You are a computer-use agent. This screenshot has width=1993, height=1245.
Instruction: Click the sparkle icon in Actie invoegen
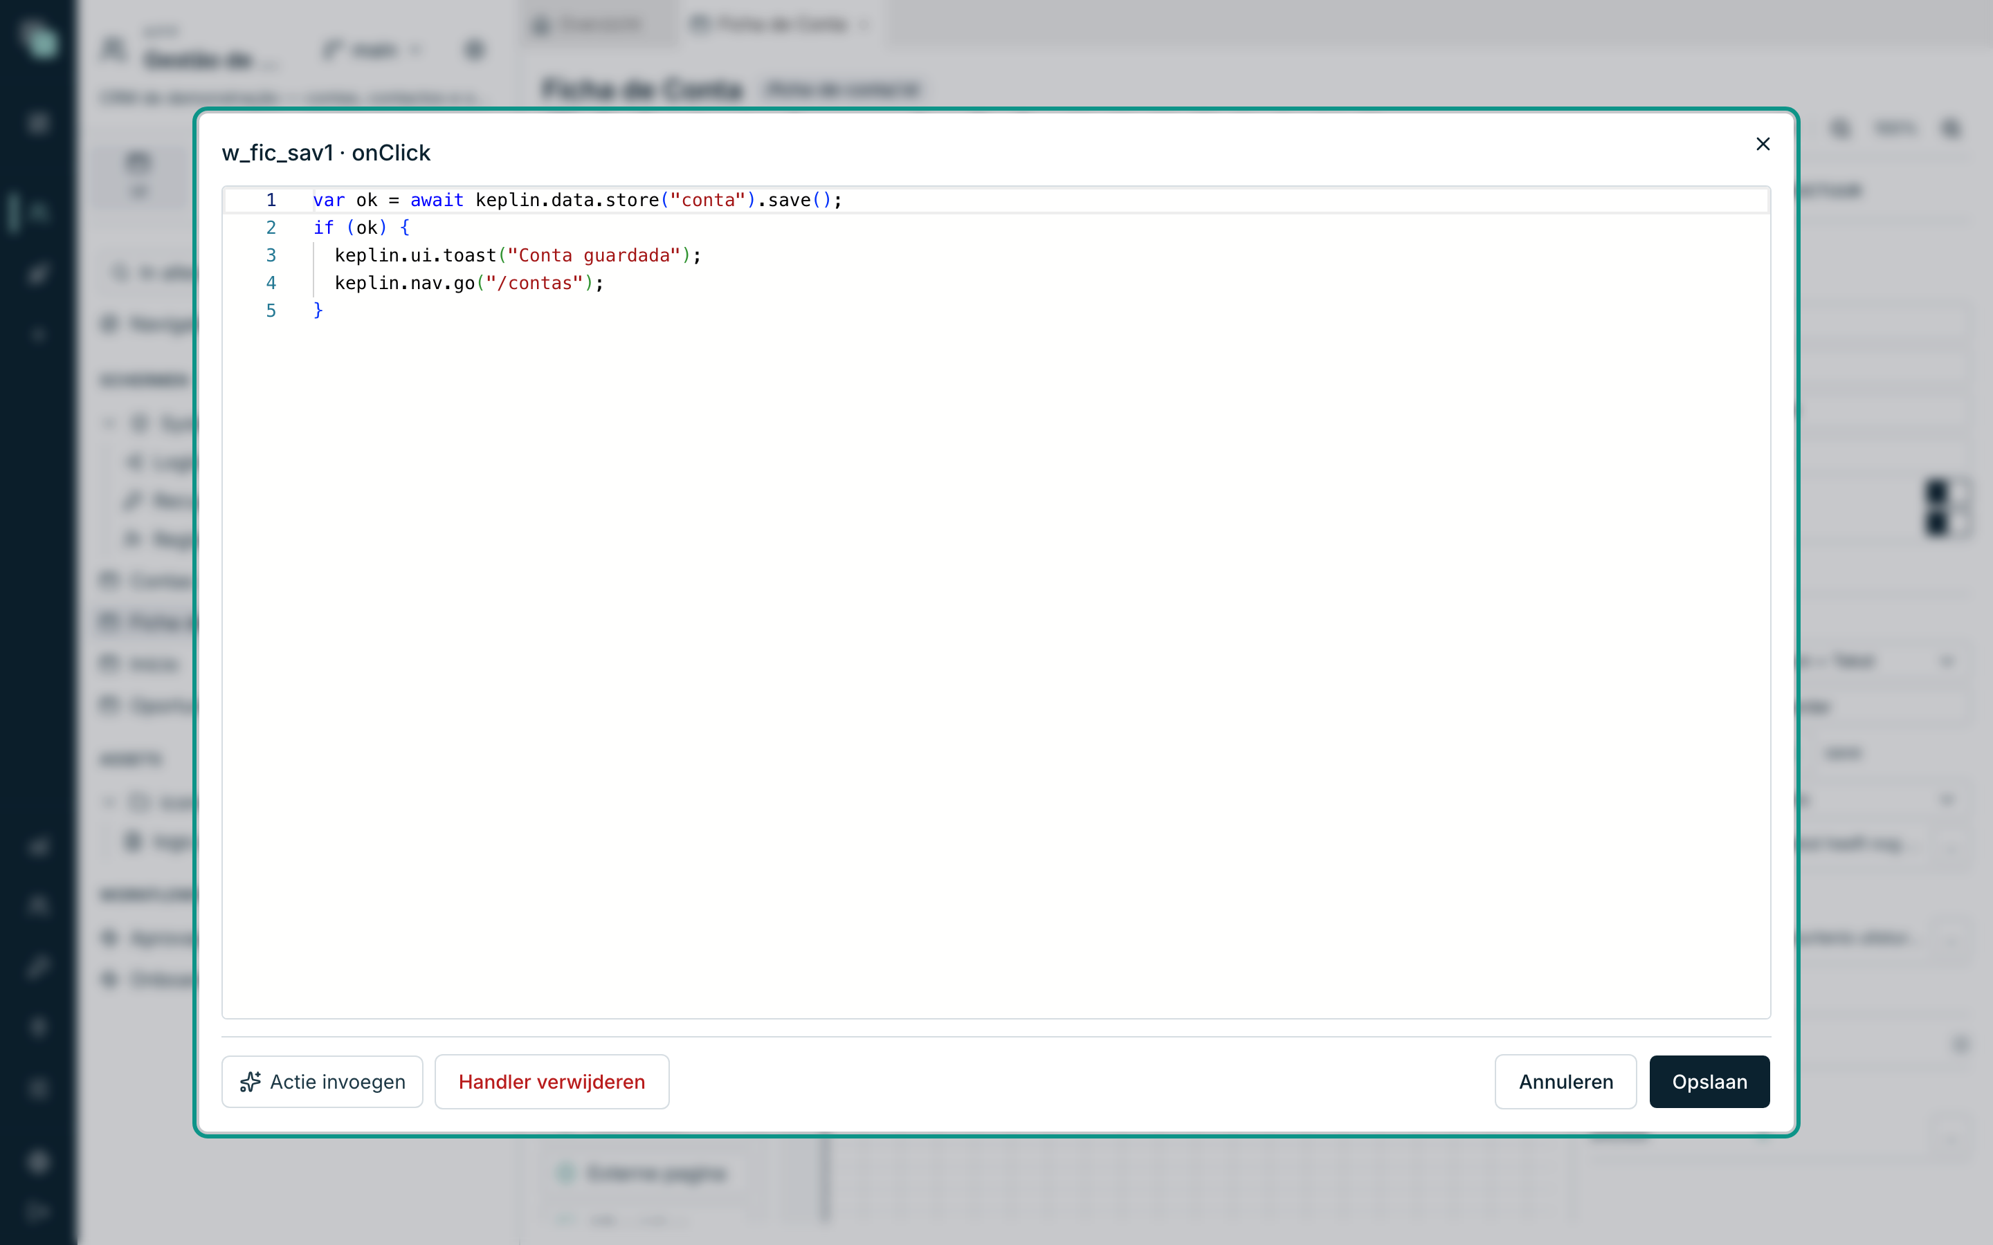tap(251, 1081)
